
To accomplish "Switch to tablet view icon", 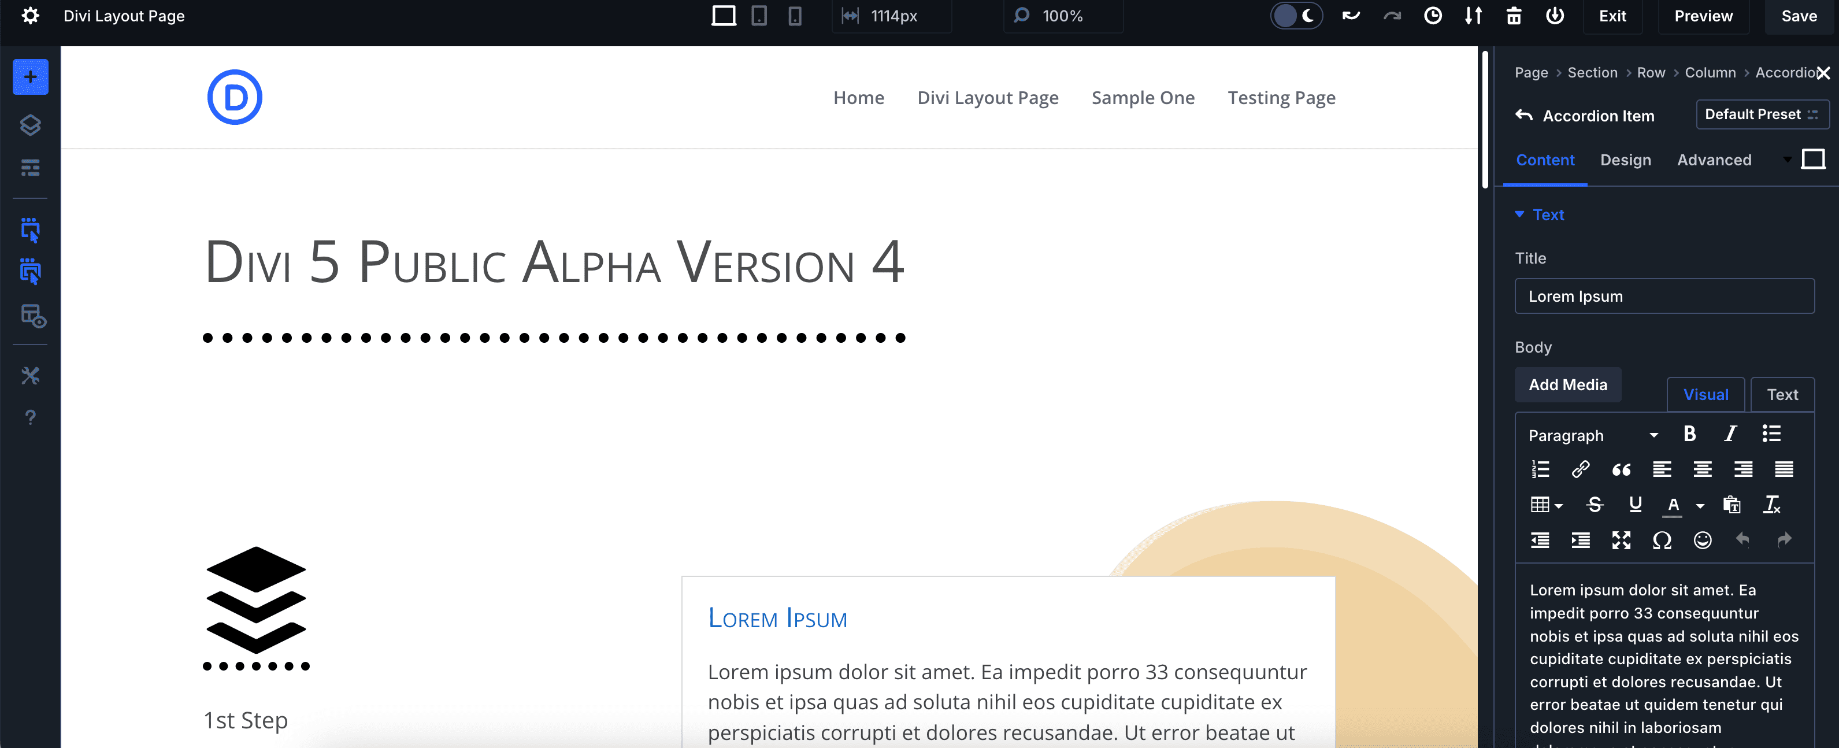I will coord(759,16).
